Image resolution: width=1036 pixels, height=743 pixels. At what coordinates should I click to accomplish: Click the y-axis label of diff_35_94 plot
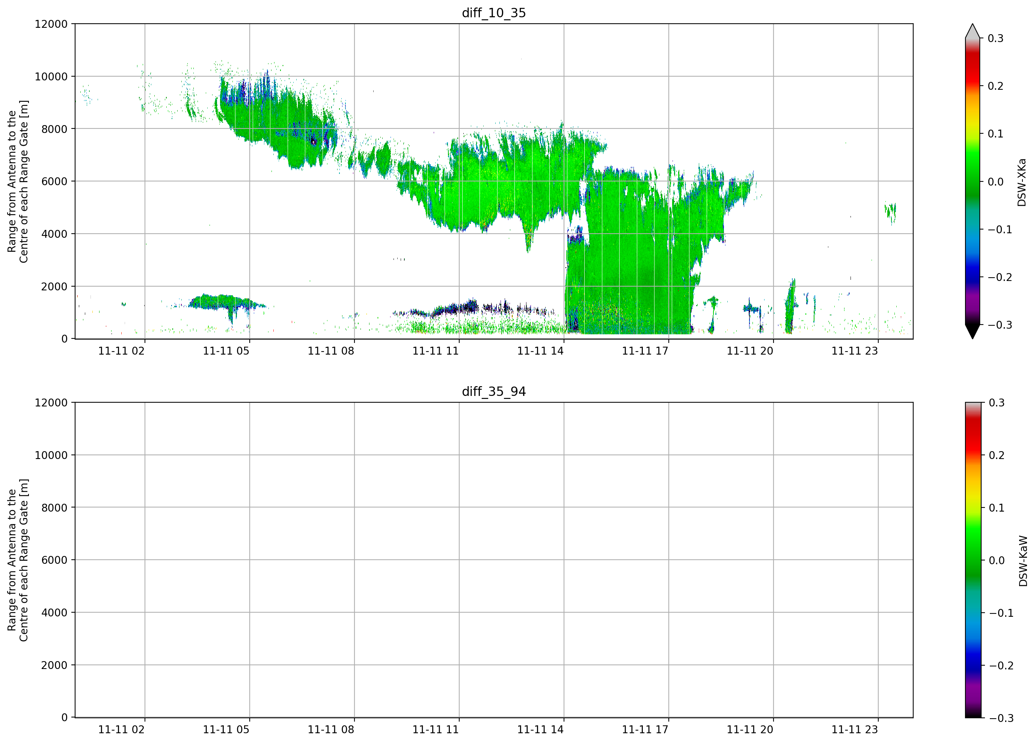(x=18, y=560)
